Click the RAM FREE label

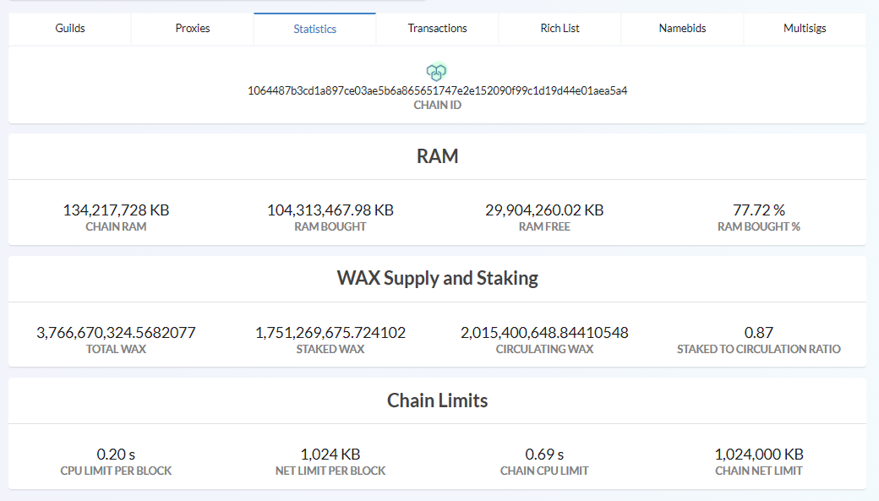pos(544,227)
